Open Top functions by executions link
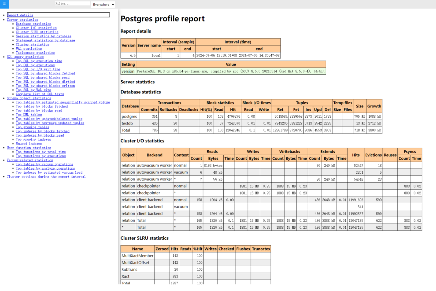 [x=41, y=156]
